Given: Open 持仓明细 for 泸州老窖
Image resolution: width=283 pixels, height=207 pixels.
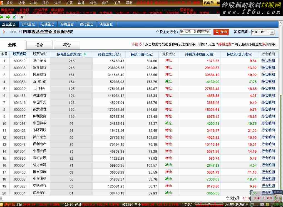Looking at the screenshot, I should 268,137.
